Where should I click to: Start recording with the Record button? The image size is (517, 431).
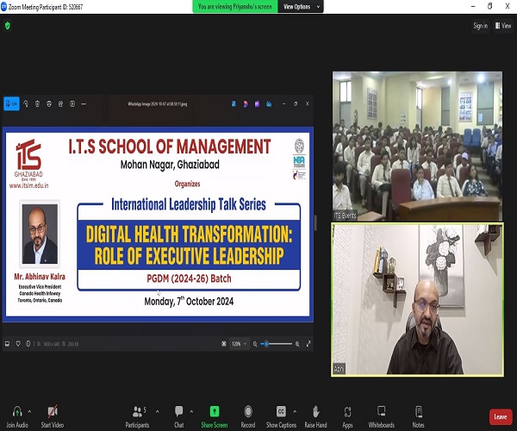coord(248,416)
